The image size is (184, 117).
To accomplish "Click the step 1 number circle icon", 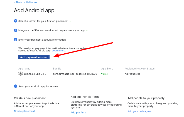I will tap(16, 21).
